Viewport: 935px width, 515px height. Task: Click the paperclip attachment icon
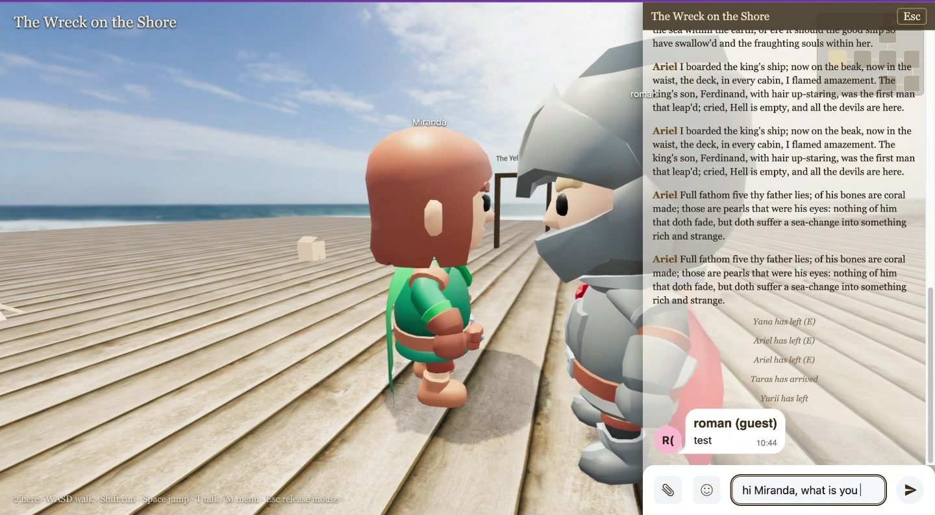coord(667,490)
